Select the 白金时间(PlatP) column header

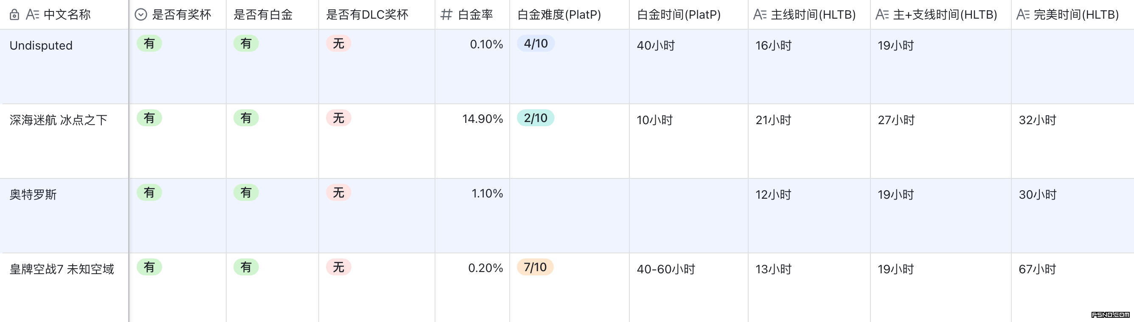678,15
